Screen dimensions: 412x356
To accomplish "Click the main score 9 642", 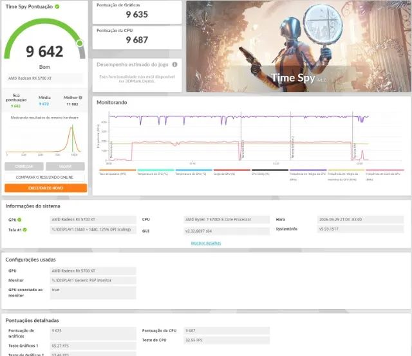I will pos(44,51).
